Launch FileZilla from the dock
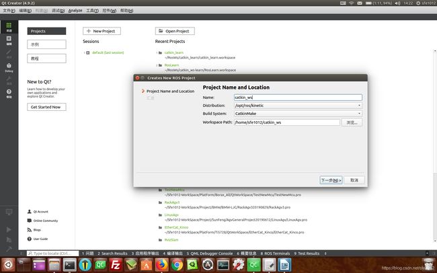This screenshot has height=273, width=437. tap(116, 265)
